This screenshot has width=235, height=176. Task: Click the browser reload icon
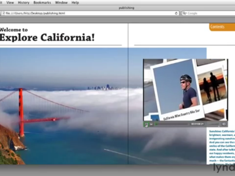[x=176, y=13]
